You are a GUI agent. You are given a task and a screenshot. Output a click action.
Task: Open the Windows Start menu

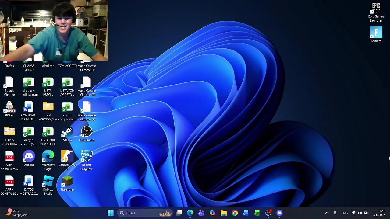[110, 213]
